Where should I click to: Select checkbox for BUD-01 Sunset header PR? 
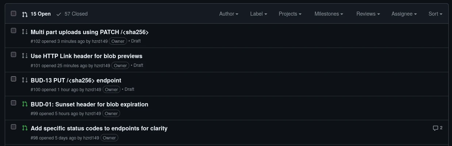[x=14, y=103]
